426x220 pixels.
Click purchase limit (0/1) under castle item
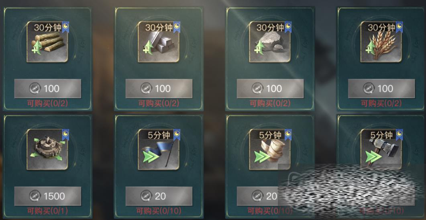47,211
